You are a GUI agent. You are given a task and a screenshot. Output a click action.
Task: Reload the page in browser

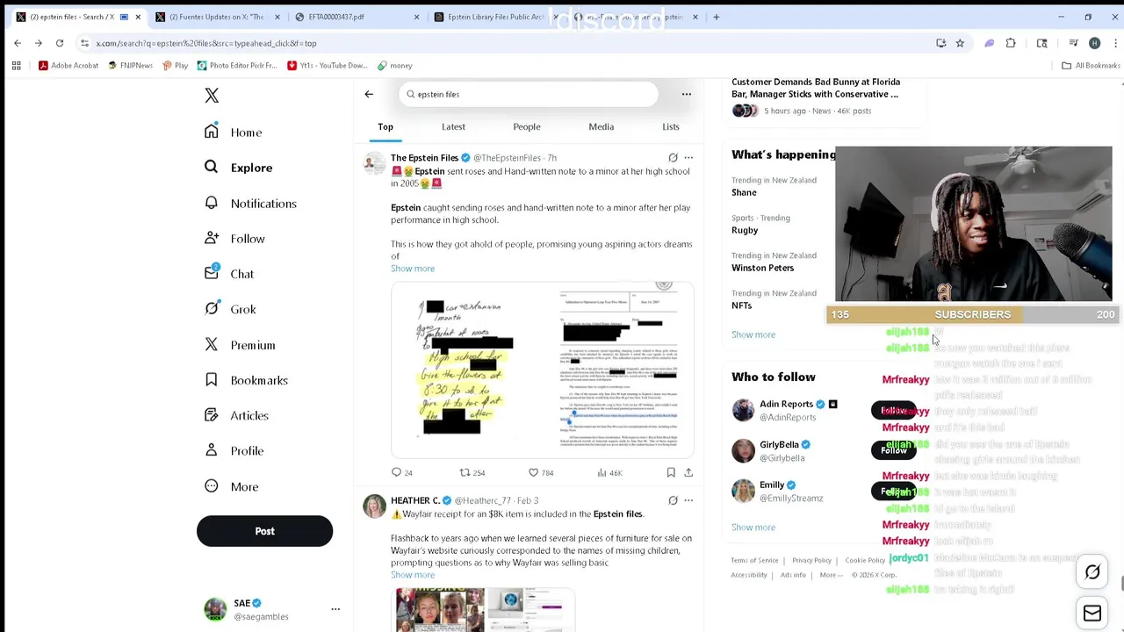pos(60,43)
